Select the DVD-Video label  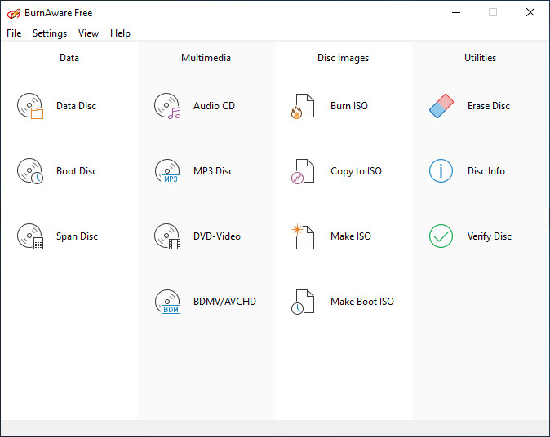tap(217, 236)
